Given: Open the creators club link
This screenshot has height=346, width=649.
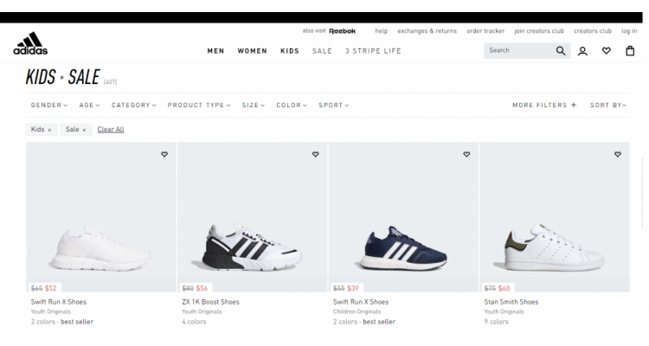Looking at the screenshot, I should (x=592, y=31).
